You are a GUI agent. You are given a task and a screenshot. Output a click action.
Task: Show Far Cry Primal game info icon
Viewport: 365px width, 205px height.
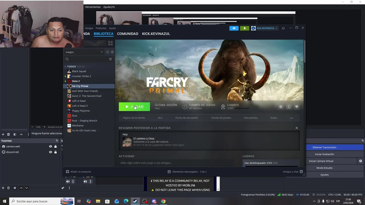pyautogui.click(x=289, y=106)
